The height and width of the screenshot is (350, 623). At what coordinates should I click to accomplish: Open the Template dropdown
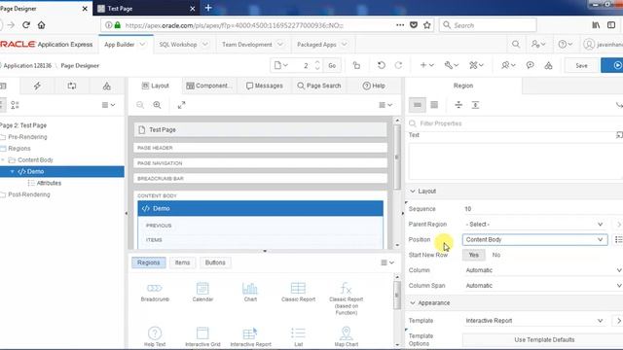(534, 321)
